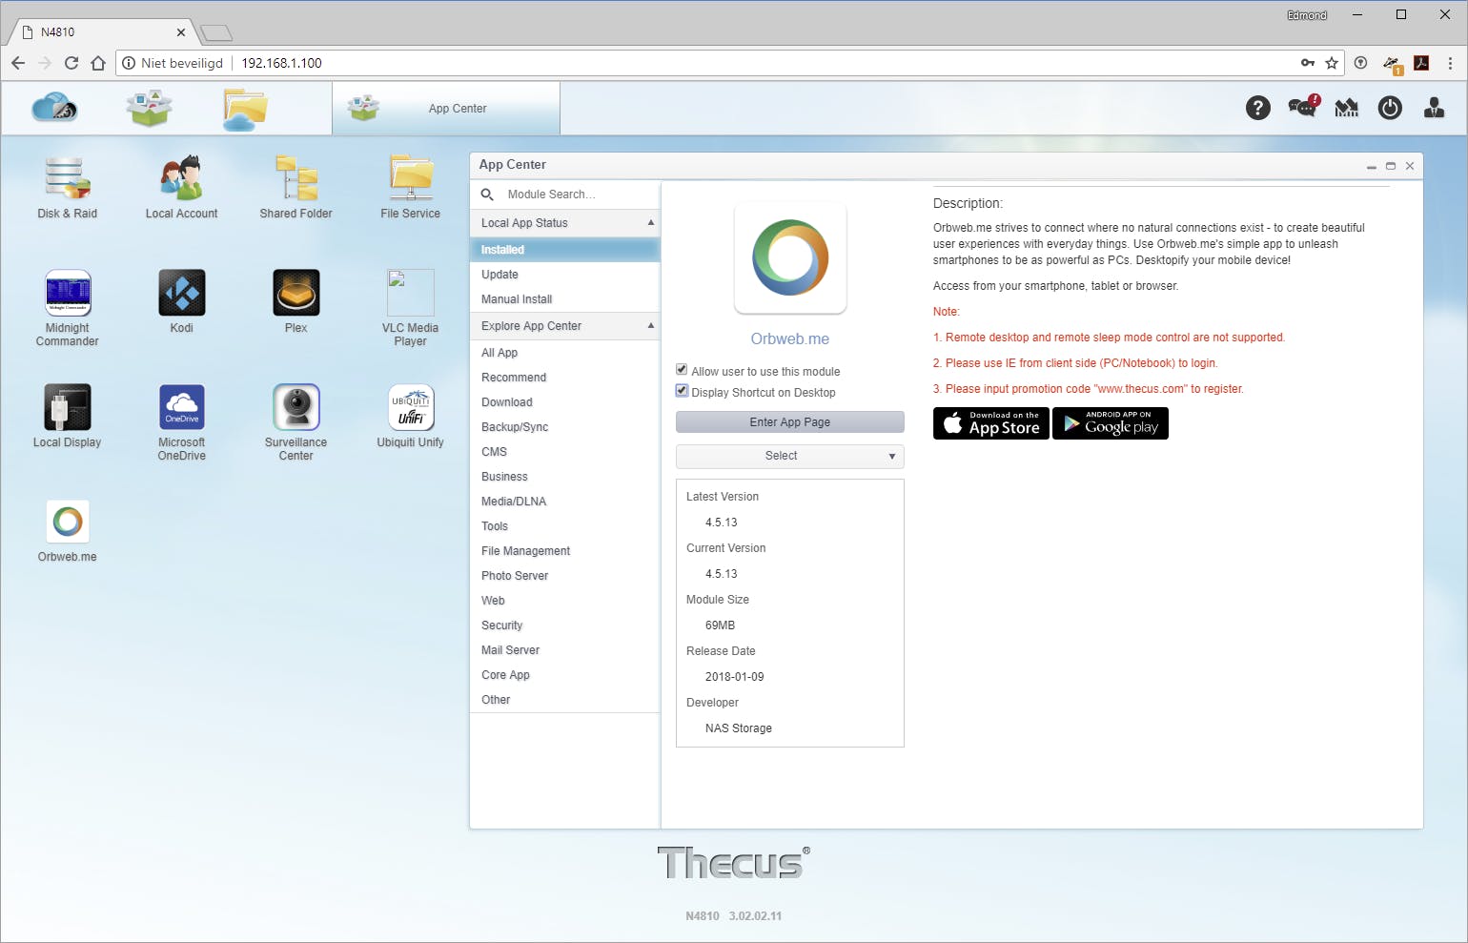
Task: Click Download on the App Store badge
Action: (x=991, y=423)
